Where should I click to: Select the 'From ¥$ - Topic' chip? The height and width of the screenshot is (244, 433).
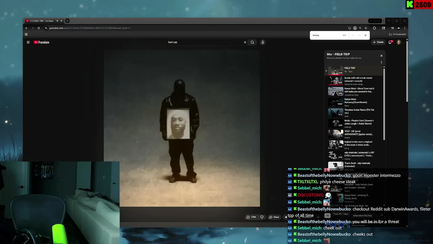click(x=341, y=214)
